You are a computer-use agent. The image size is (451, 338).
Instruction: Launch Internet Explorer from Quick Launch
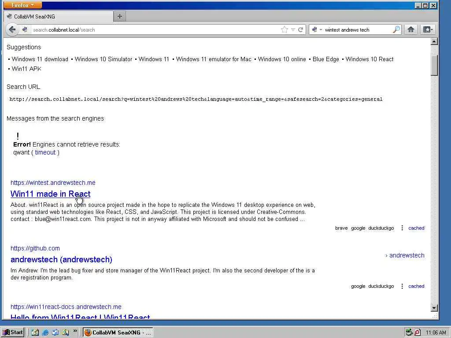pos(45,333)
